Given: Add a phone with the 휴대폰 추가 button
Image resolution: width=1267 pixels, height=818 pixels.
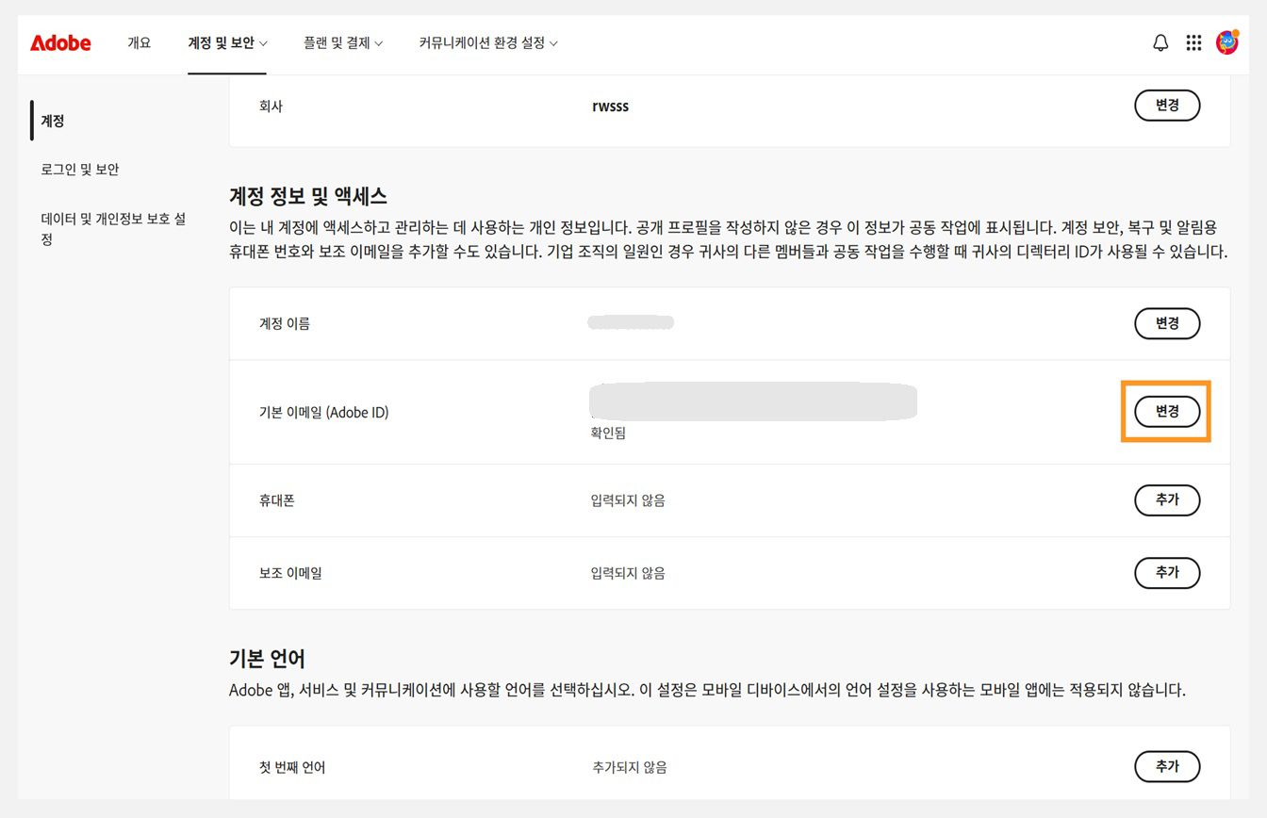Looking at the screenshot, I should tap(1167, 500).
